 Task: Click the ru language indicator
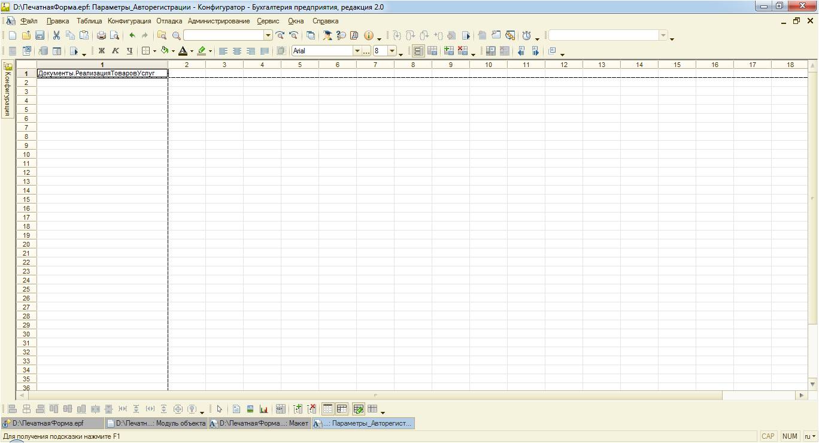tap(809, 436)
